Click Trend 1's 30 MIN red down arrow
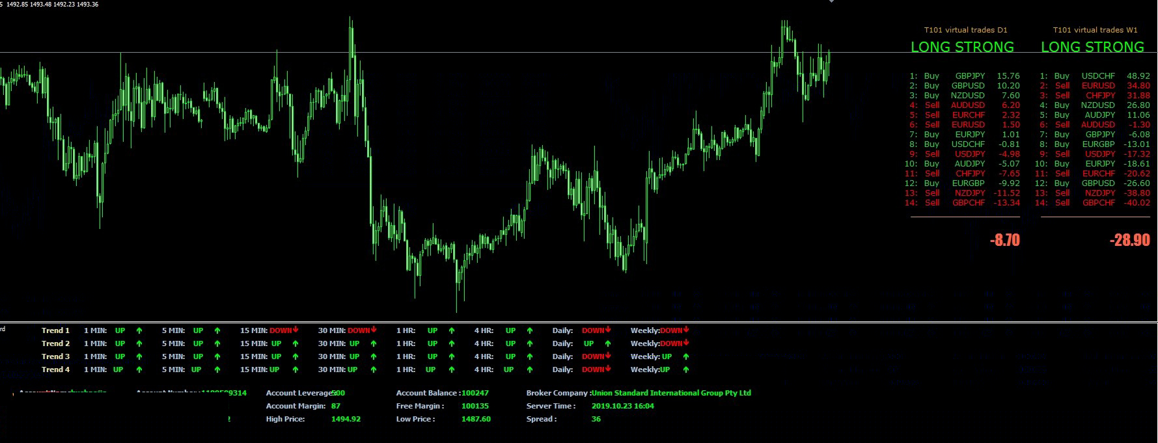 pos(374,330)
